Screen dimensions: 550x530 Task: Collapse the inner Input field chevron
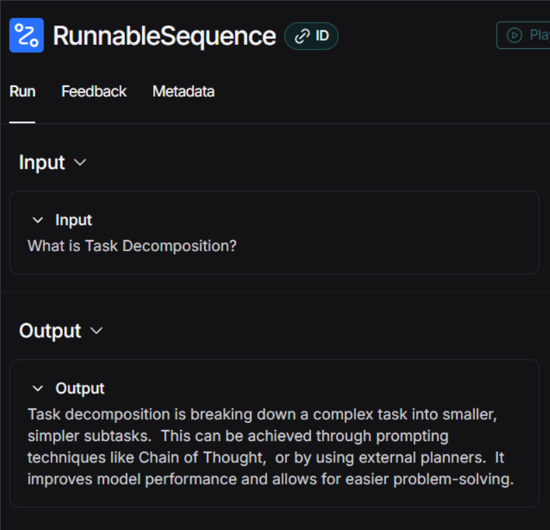click(37, 220)
